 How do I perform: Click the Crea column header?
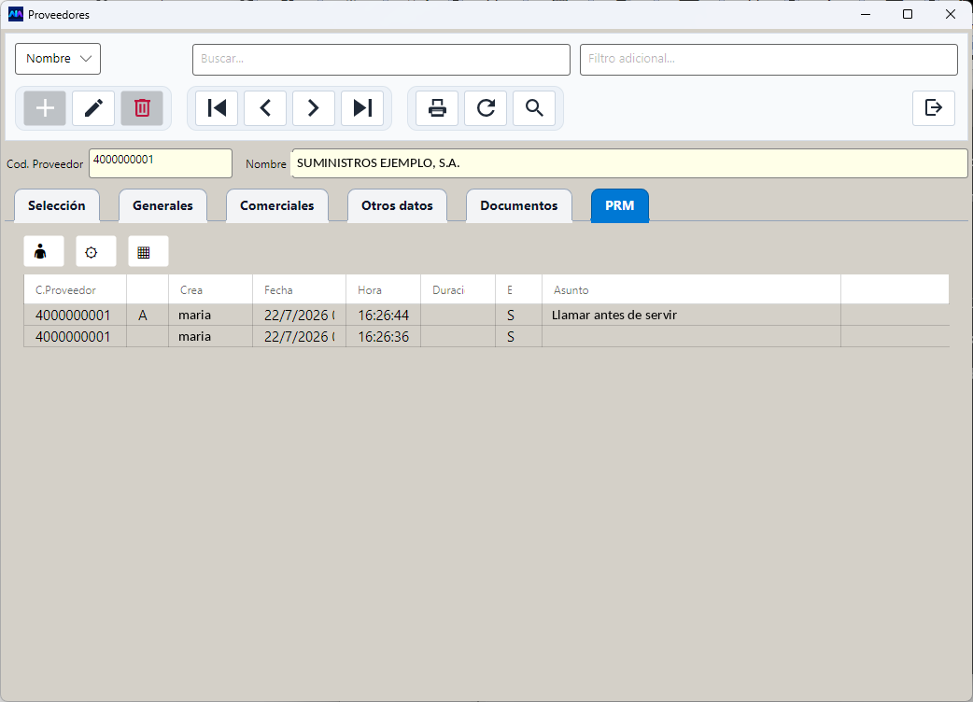point(210,289)
